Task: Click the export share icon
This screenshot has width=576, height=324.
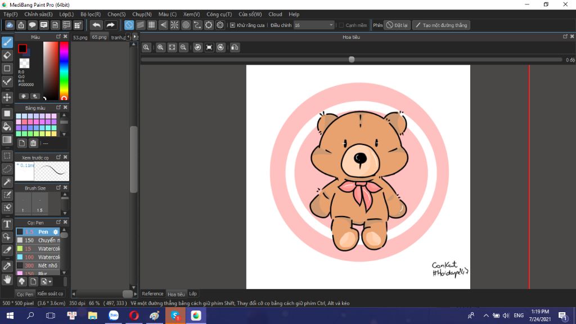Action: tap(21, 25)
